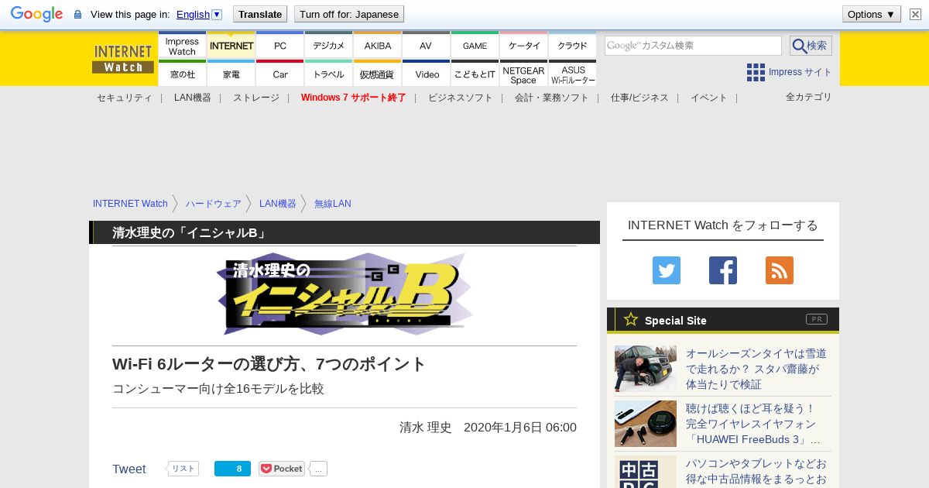Screen dimensions: 929x488
Task: Click LAN機器 breadcrumb link
Action: (x=278, y=204)
